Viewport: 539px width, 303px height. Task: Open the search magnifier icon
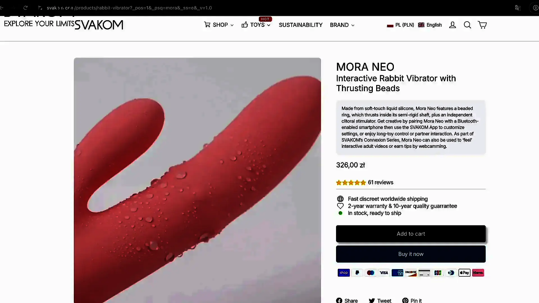coord(467,25)
